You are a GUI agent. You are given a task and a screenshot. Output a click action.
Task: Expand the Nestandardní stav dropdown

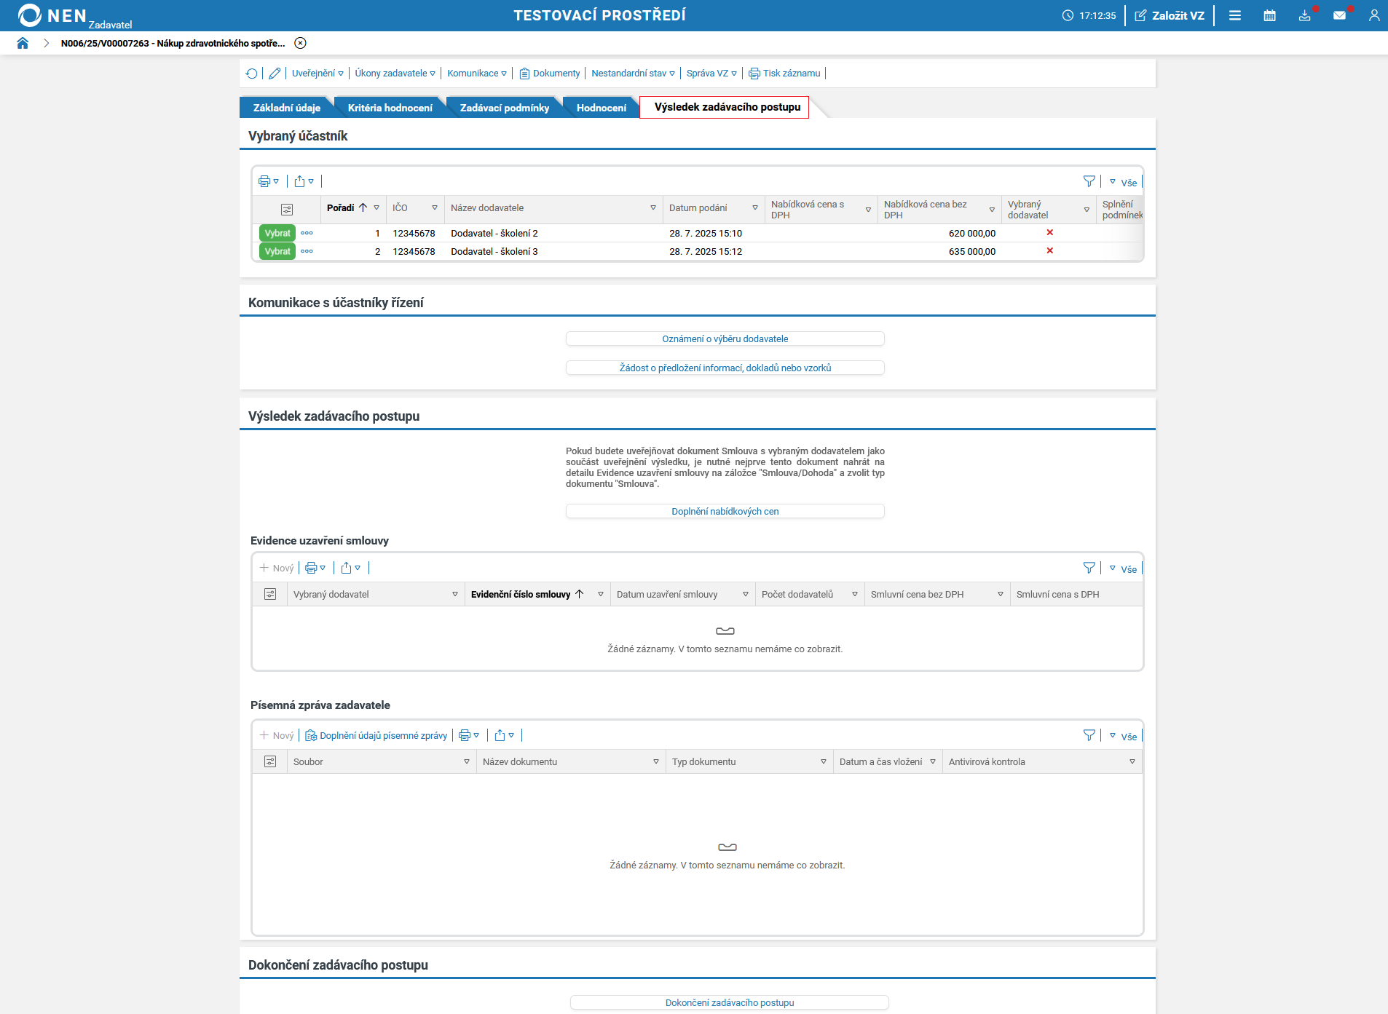pos(634,73)
